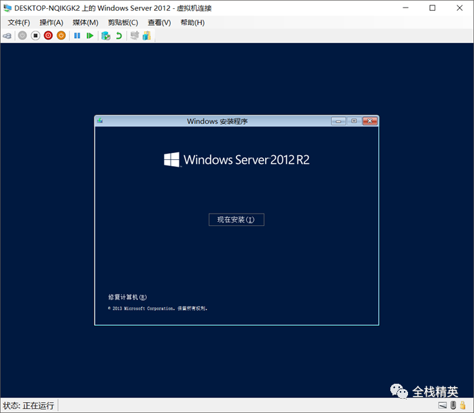This screenshot has height=413, width=474.
Task: Close the Windows 安装程序 dialog
Action: (370, 121)
